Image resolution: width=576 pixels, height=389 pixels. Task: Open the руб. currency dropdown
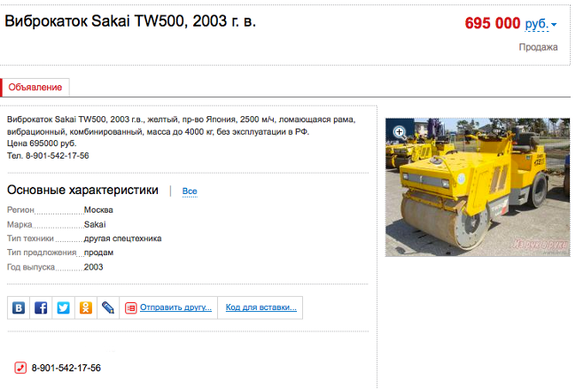(537, 24)
